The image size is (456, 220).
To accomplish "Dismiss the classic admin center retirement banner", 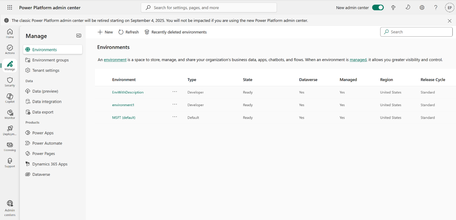I will (449, 21).
